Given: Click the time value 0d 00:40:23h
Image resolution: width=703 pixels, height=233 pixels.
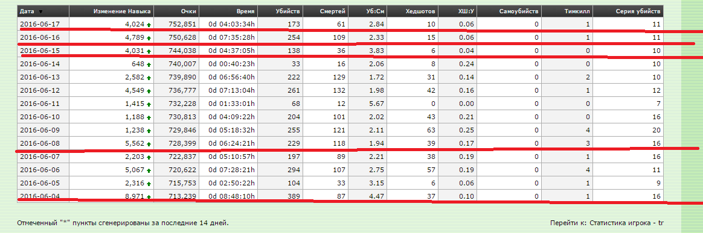Looking at the screenshot, I should tap(232, 64).
